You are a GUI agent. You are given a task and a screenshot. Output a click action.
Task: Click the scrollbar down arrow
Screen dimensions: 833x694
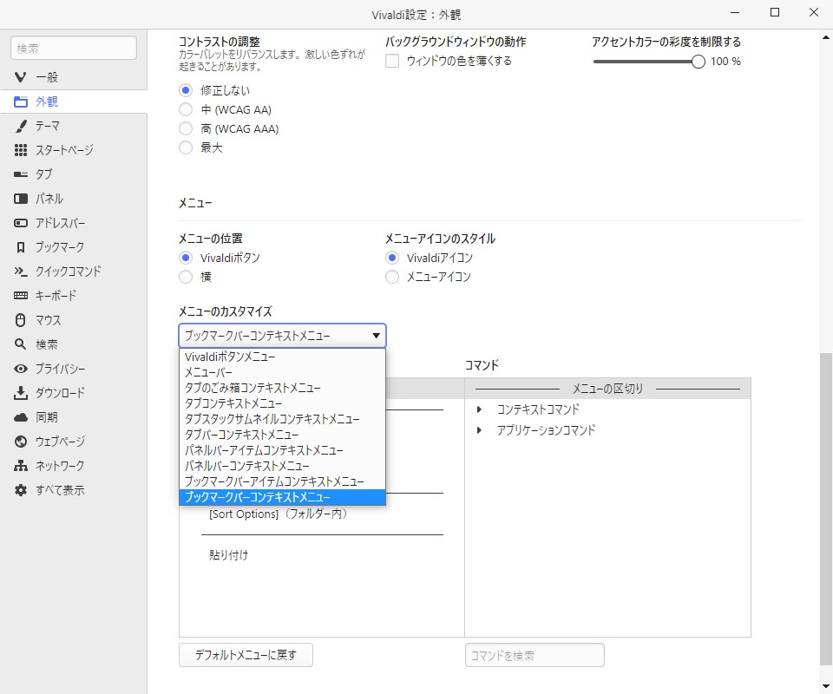(825, 686)
